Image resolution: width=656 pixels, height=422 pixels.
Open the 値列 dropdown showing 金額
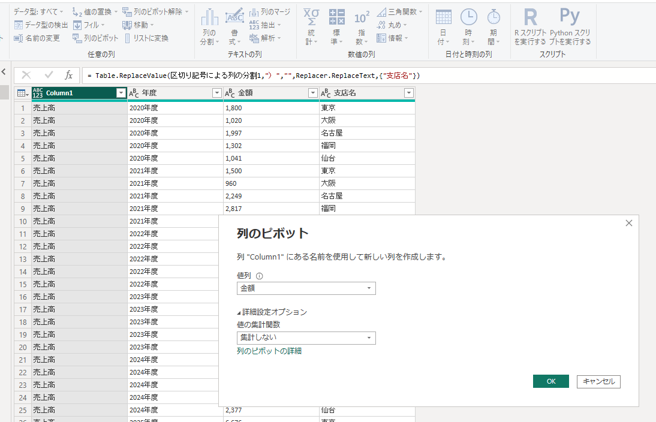(x=306, y=288)
